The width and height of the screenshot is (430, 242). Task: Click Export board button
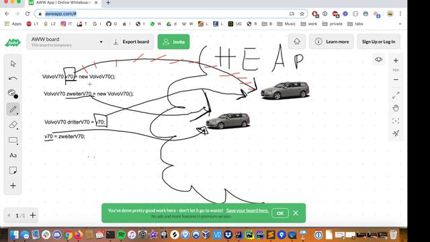(x=132, y=42)
